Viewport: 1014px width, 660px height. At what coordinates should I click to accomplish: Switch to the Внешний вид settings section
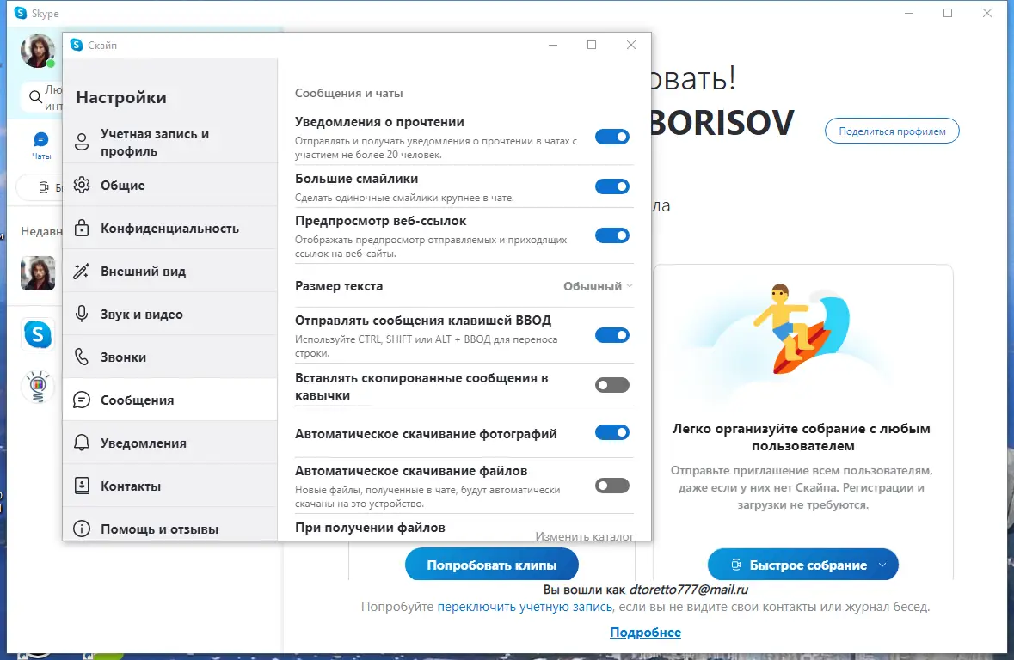pyautogui.click(x=170, y=271)
